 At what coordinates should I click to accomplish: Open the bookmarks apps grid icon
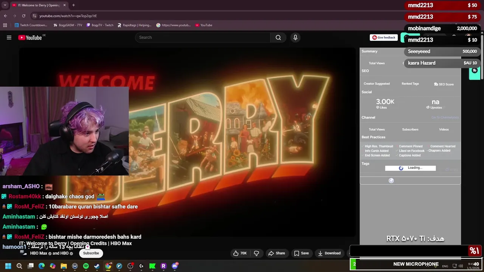point(5,25)
